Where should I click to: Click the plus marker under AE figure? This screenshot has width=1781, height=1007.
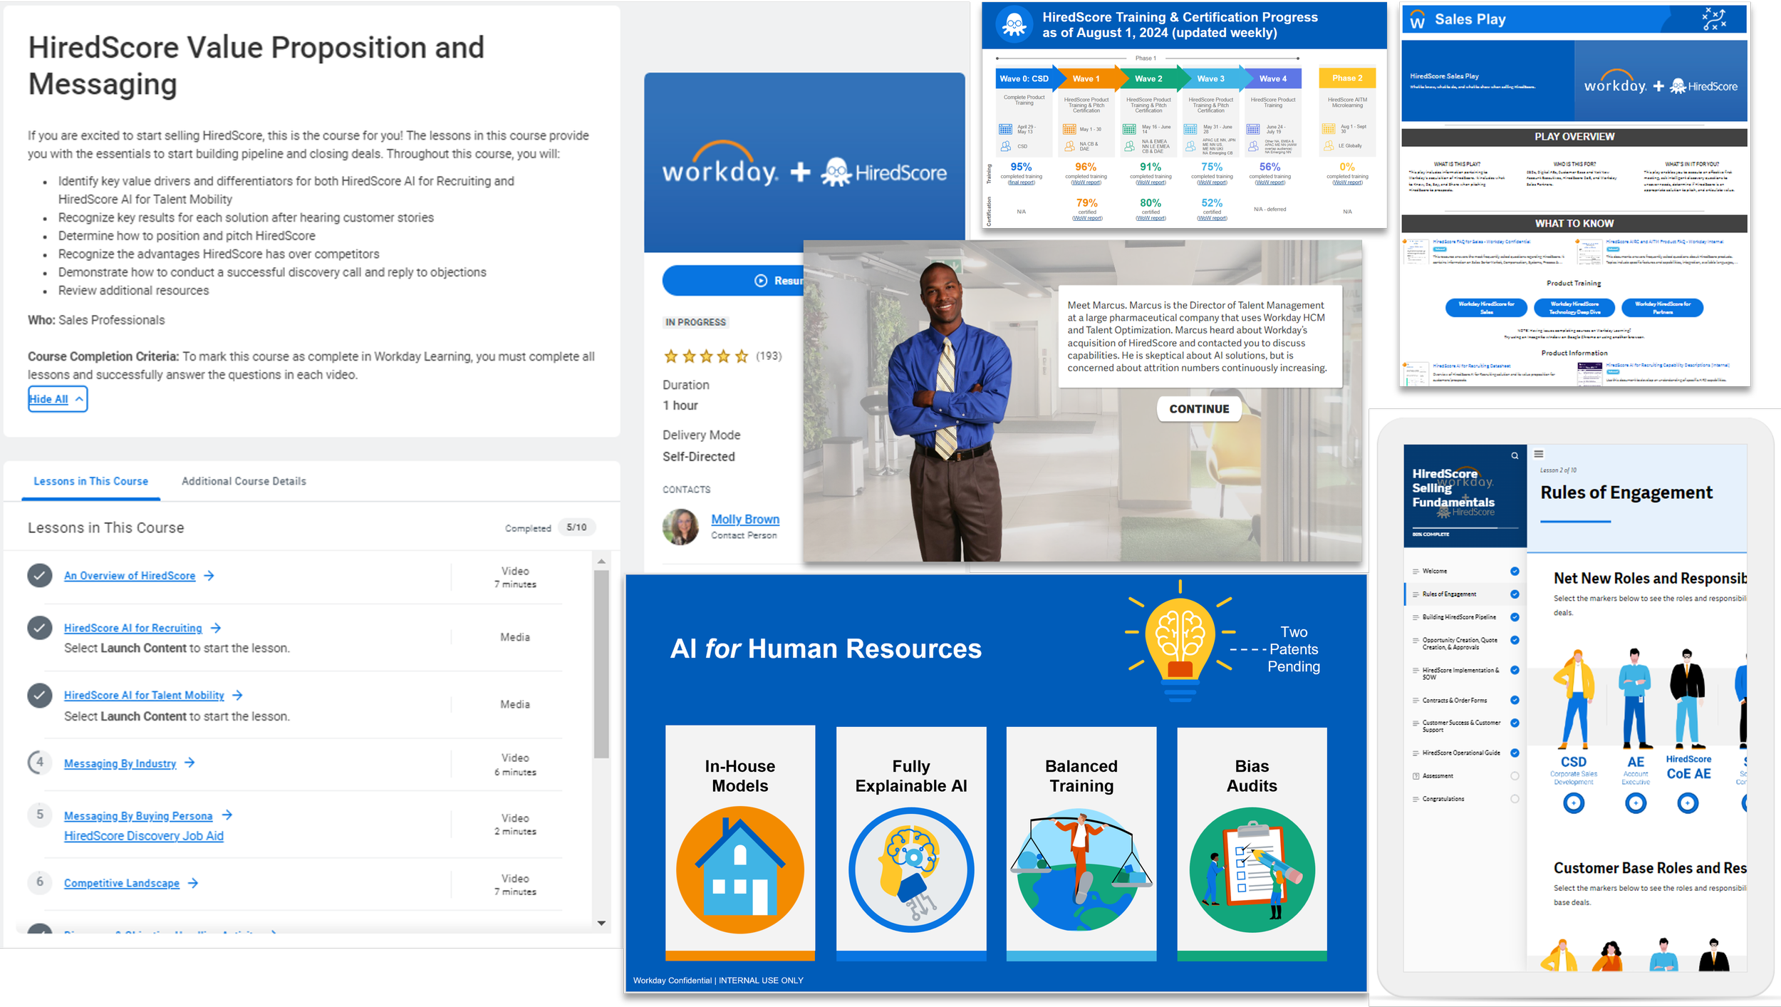[1636, 803]
